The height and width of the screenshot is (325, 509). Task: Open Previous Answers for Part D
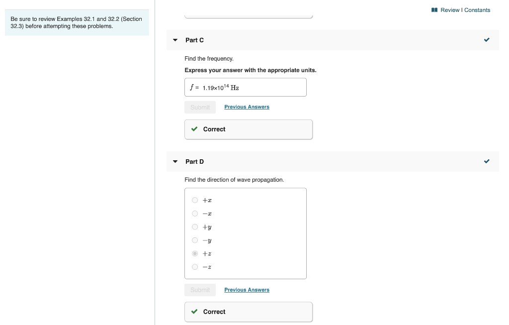tap(247, 290)
